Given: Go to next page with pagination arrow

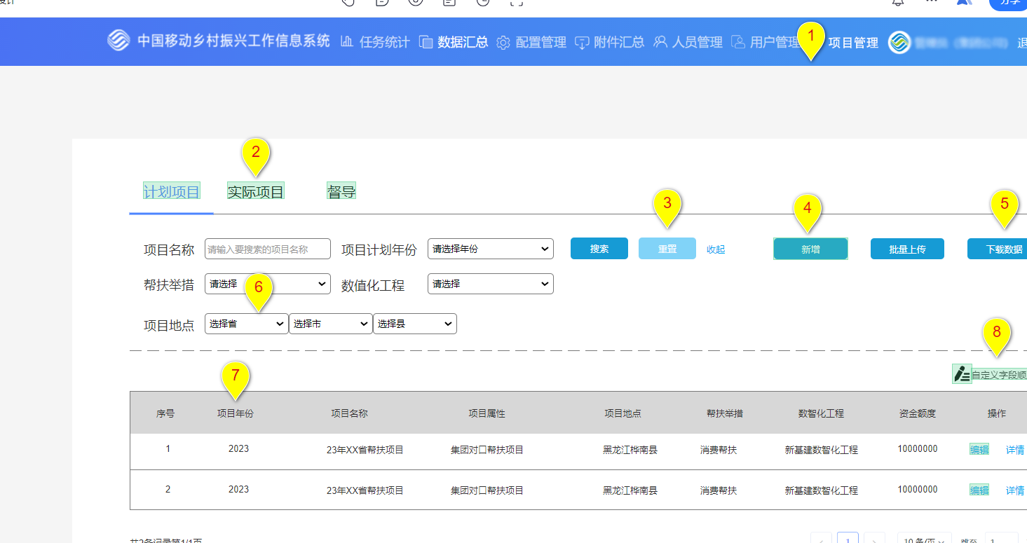Looking at the screenshot, I should coord(874,539).
